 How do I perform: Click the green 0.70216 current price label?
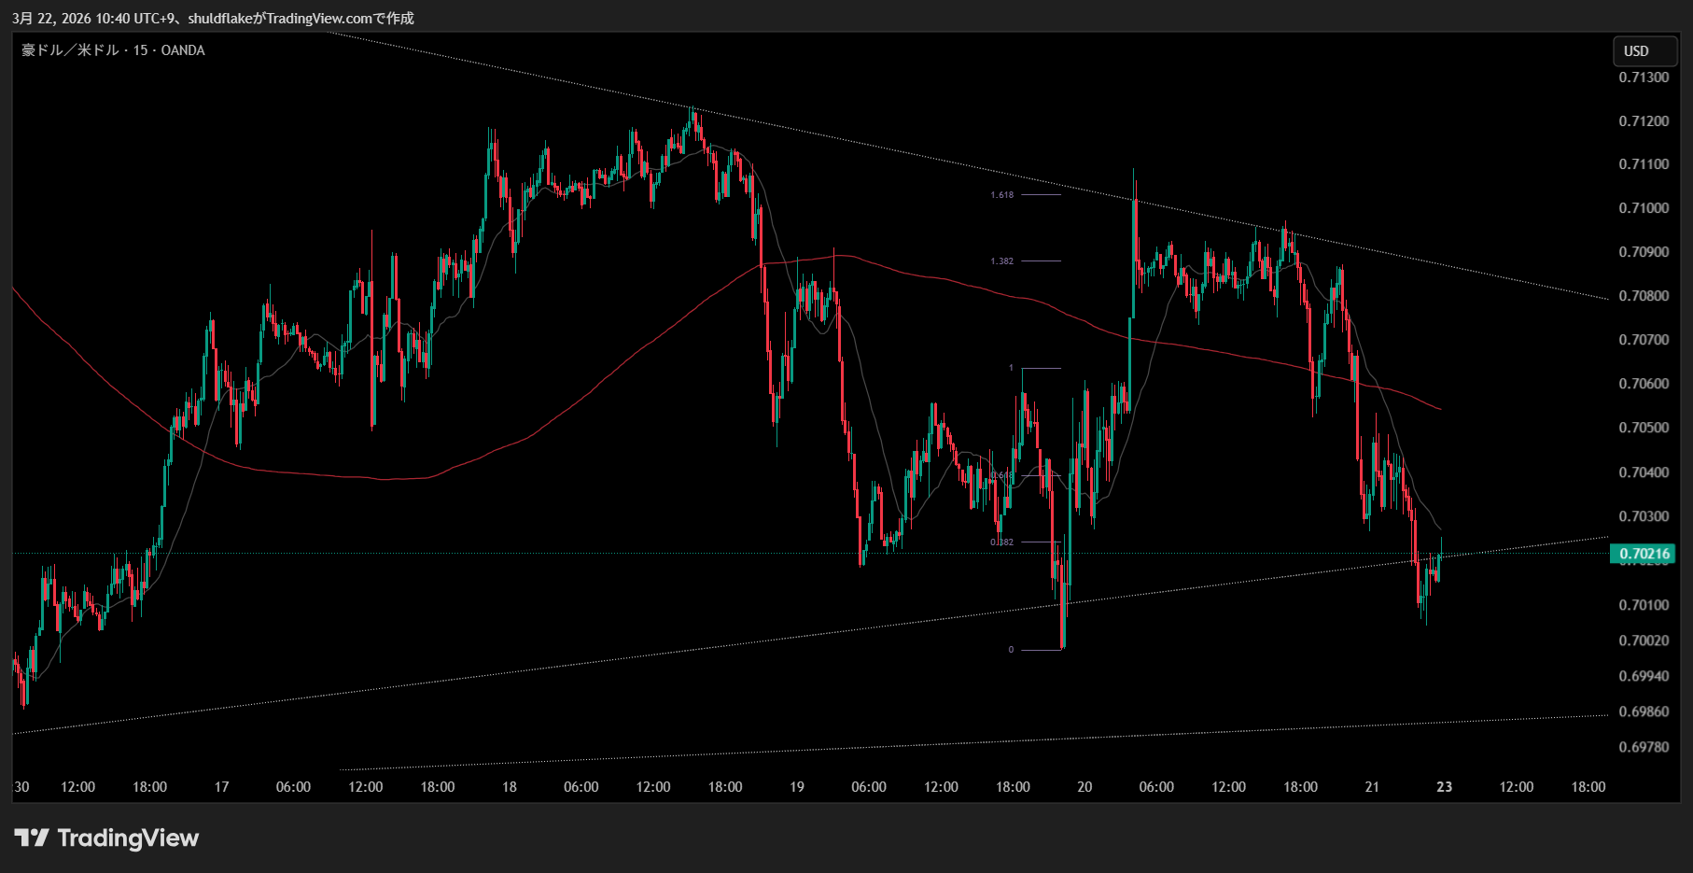(x=1643, y=554)
